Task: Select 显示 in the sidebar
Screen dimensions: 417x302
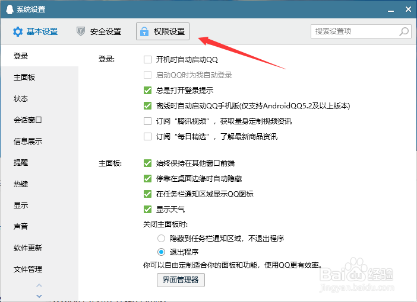Action: [x=40, y=205]
